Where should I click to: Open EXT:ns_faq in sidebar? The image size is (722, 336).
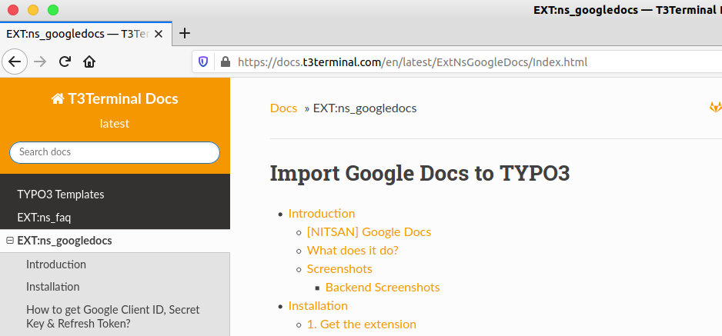coord(44,218)
